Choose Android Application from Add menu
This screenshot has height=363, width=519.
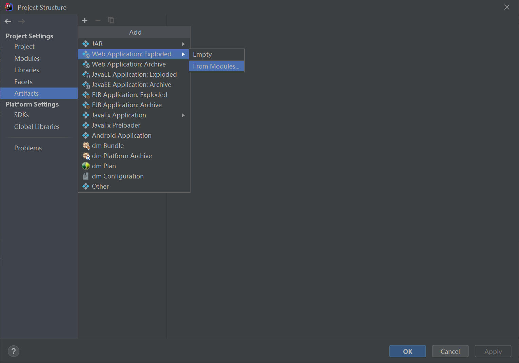coord(134,135)
